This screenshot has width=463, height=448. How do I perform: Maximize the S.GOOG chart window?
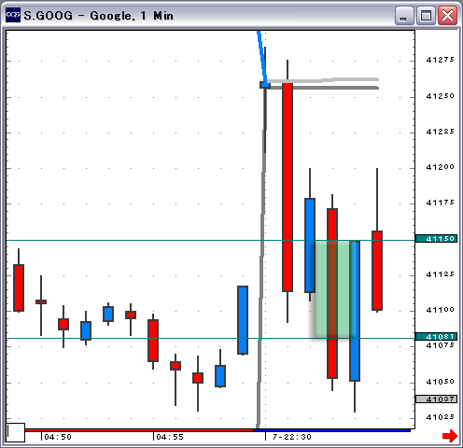click(426, 16)
